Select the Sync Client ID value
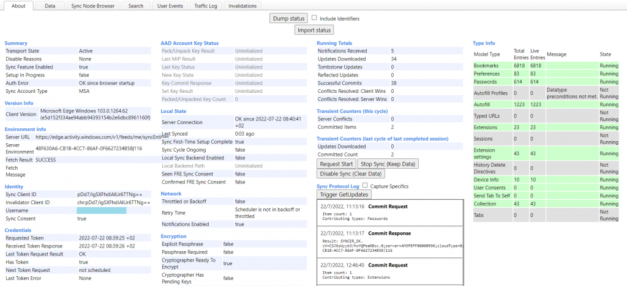The image size is (627, 286). (x=108, y=195)
